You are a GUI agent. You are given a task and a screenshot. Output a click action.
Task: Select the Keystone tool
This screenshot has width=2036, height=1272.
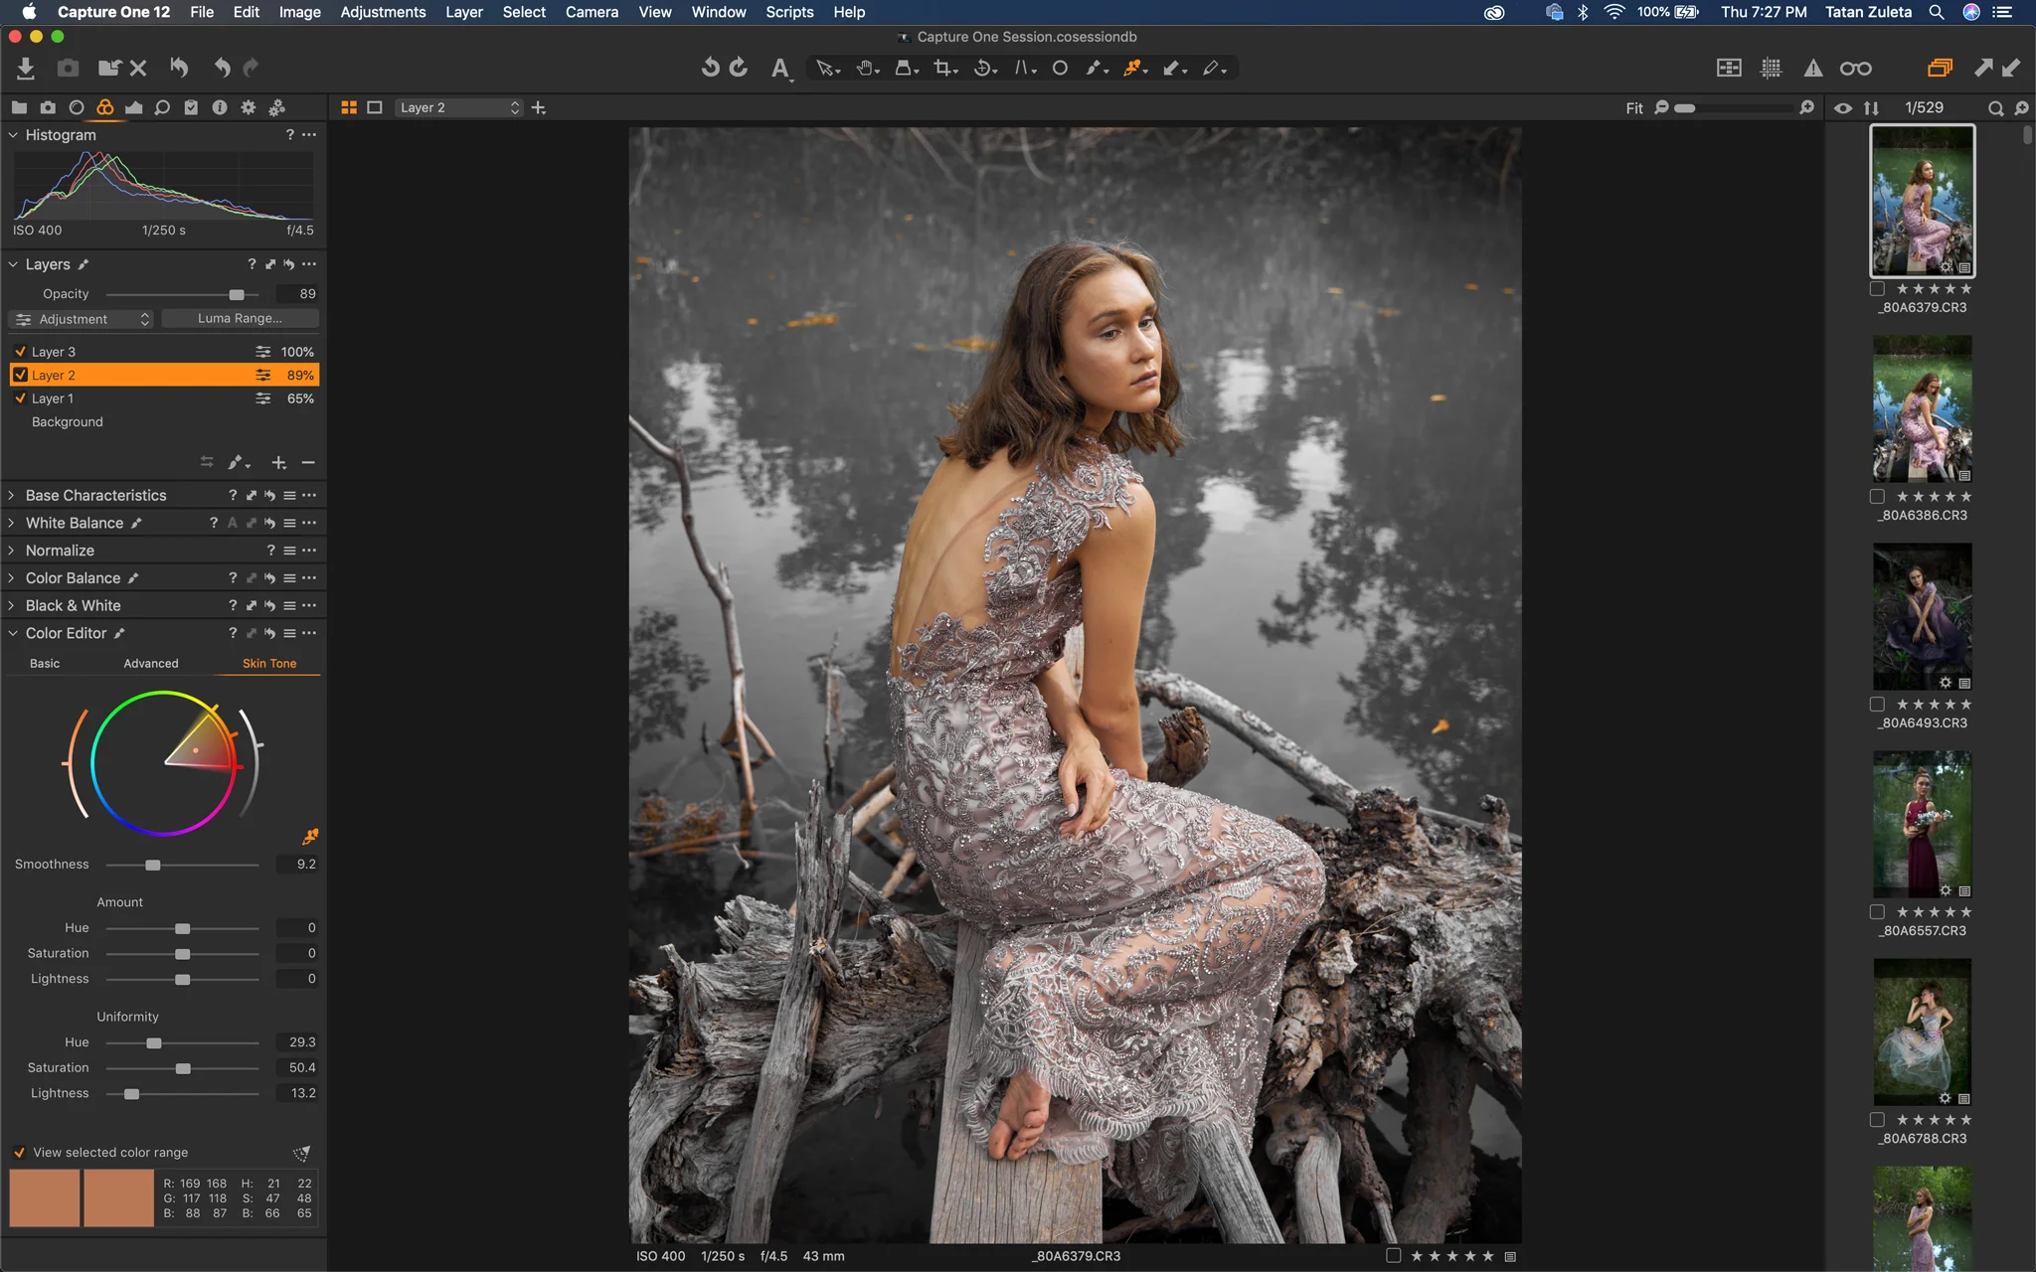click(1024, 69)
